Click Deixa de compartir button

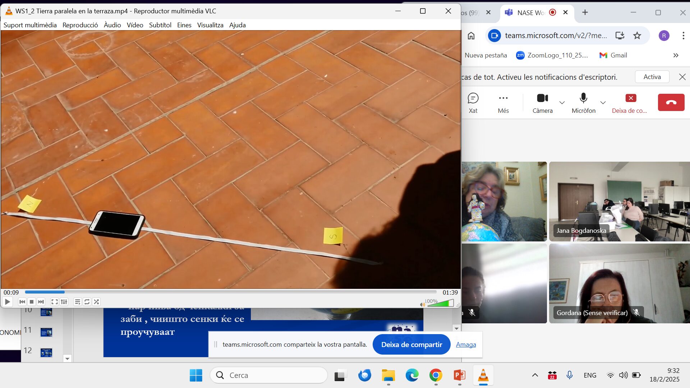click(411, 345)
